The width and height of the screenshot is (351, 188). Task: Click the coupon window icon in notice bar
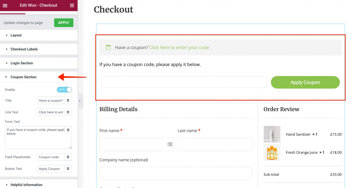[108, 47]
